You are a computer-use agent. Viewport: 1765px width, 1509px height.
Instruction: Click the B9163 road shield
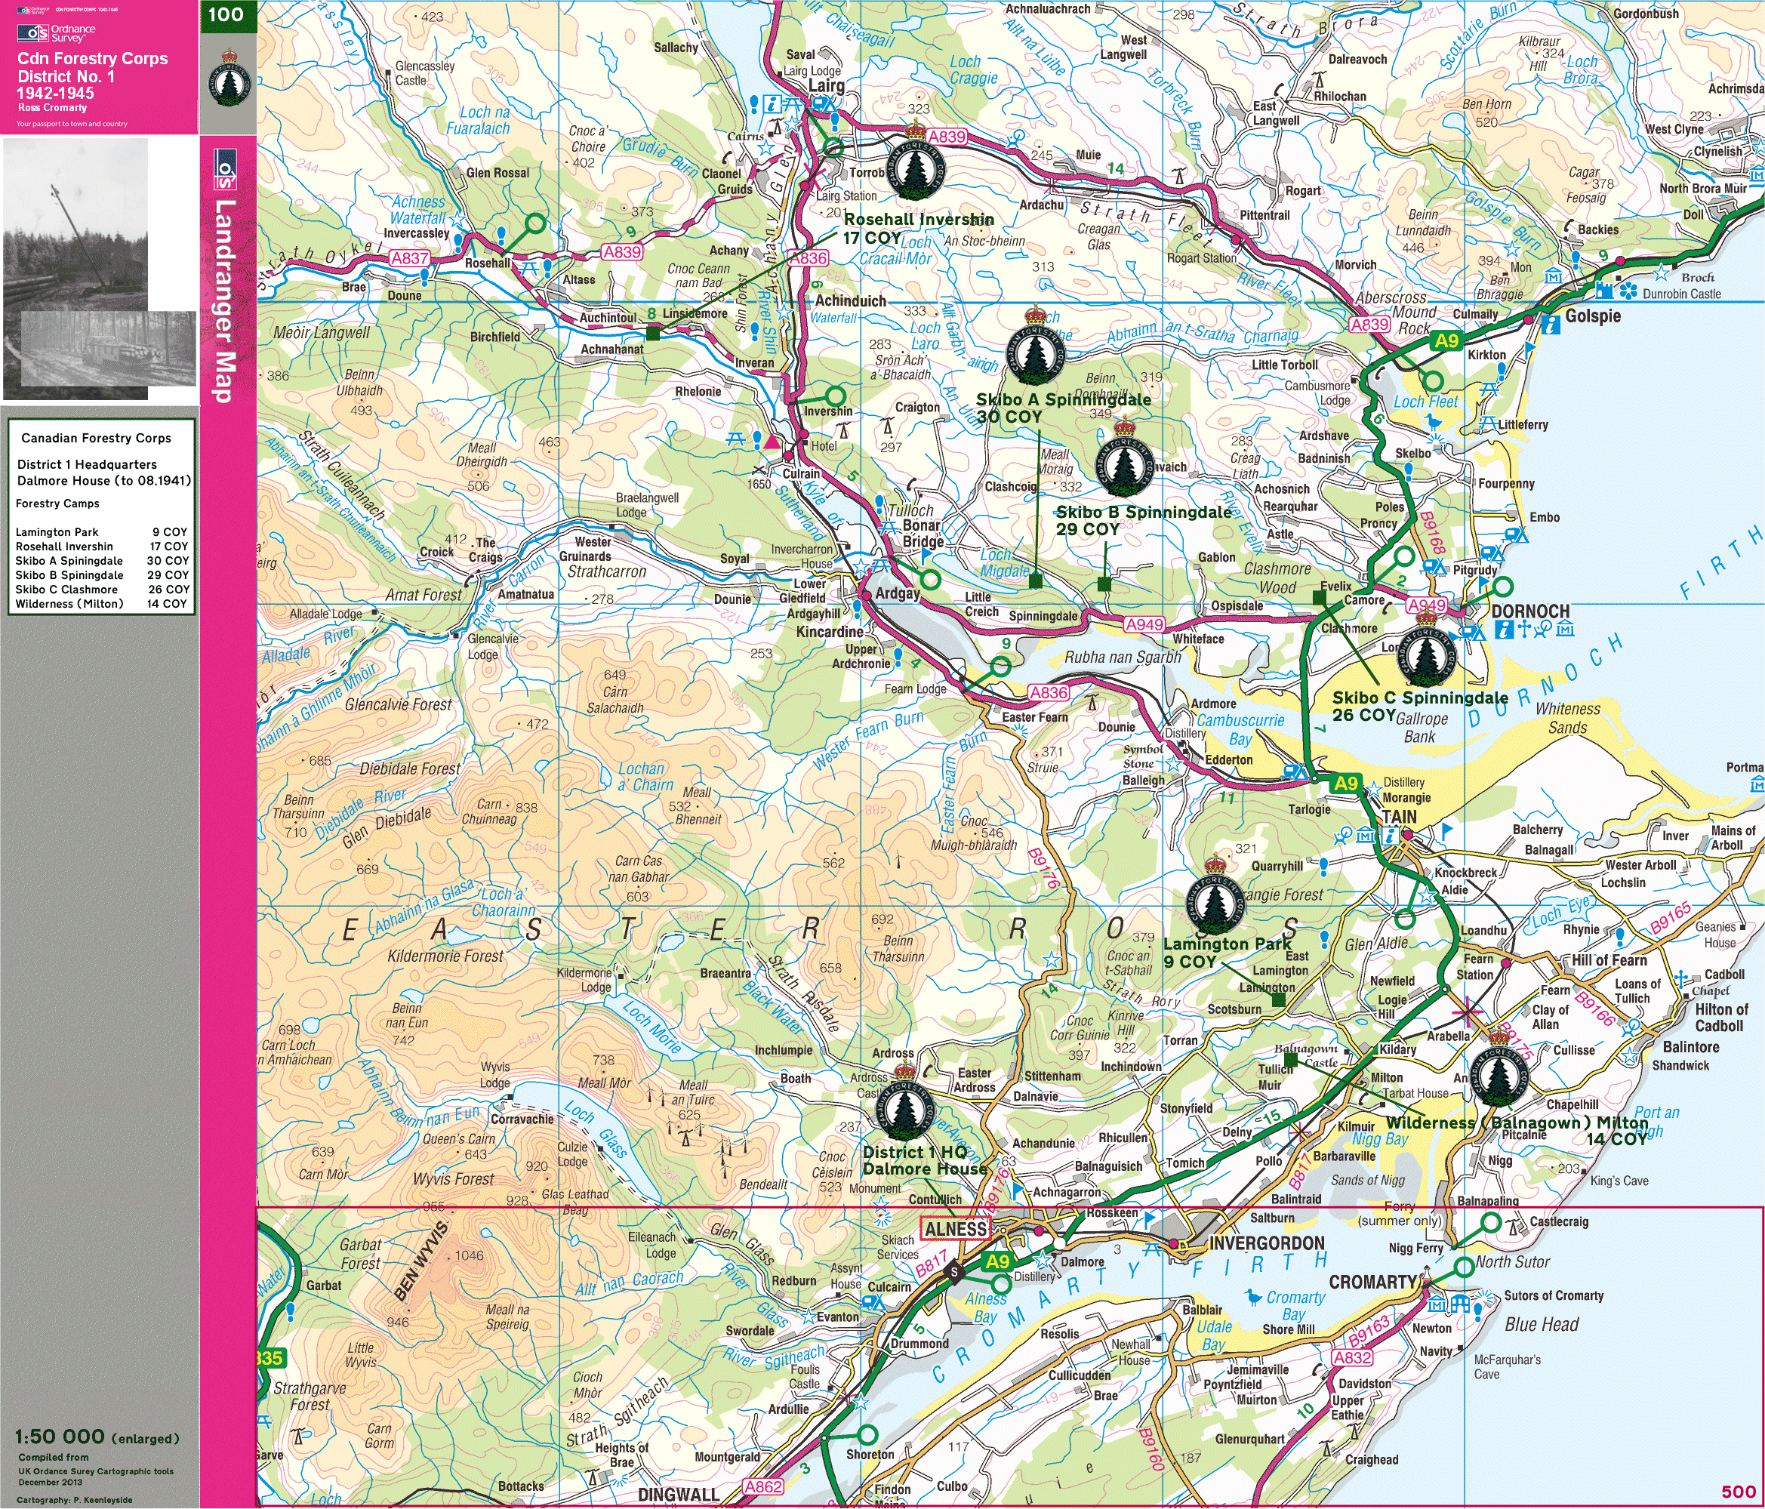[x=1369, y=1331]
